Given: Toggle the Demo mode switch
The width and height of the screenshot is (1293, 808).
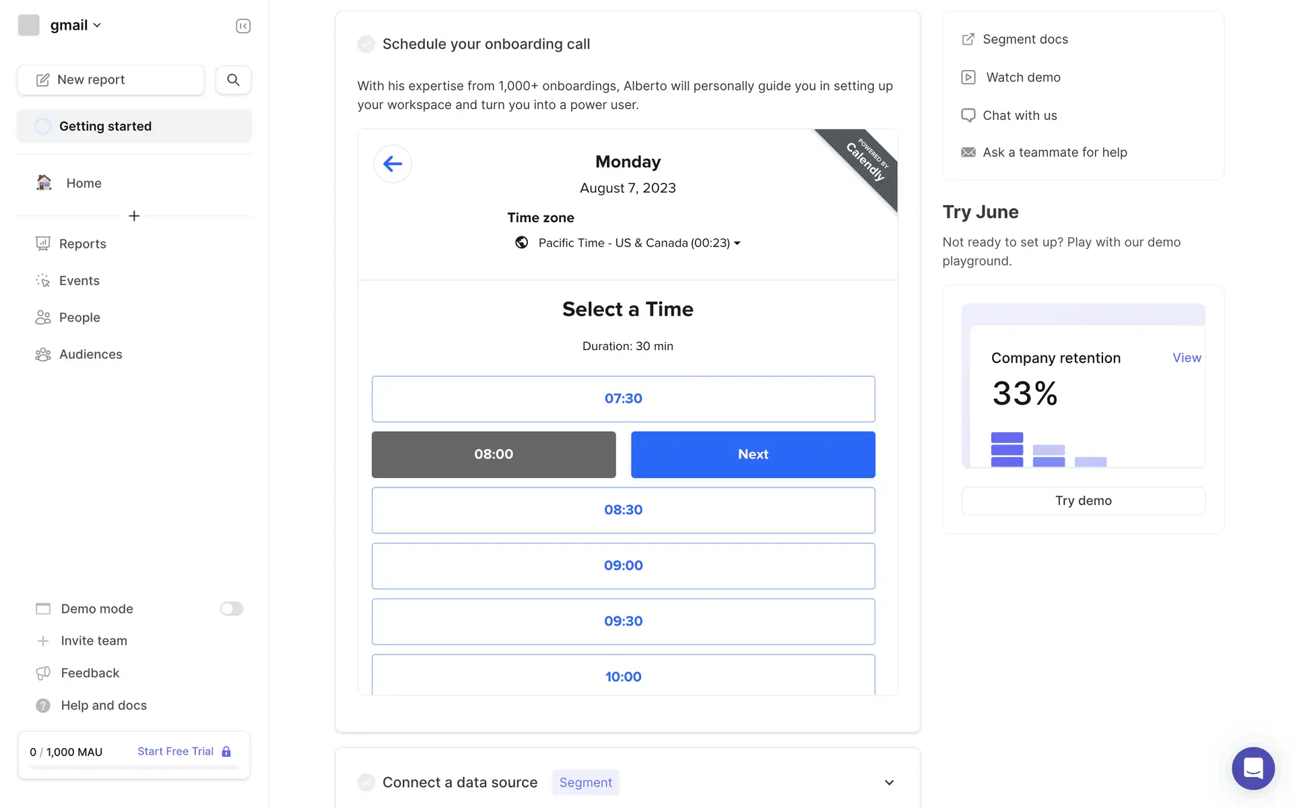Looking at the screenshot, I should point(231,609).
